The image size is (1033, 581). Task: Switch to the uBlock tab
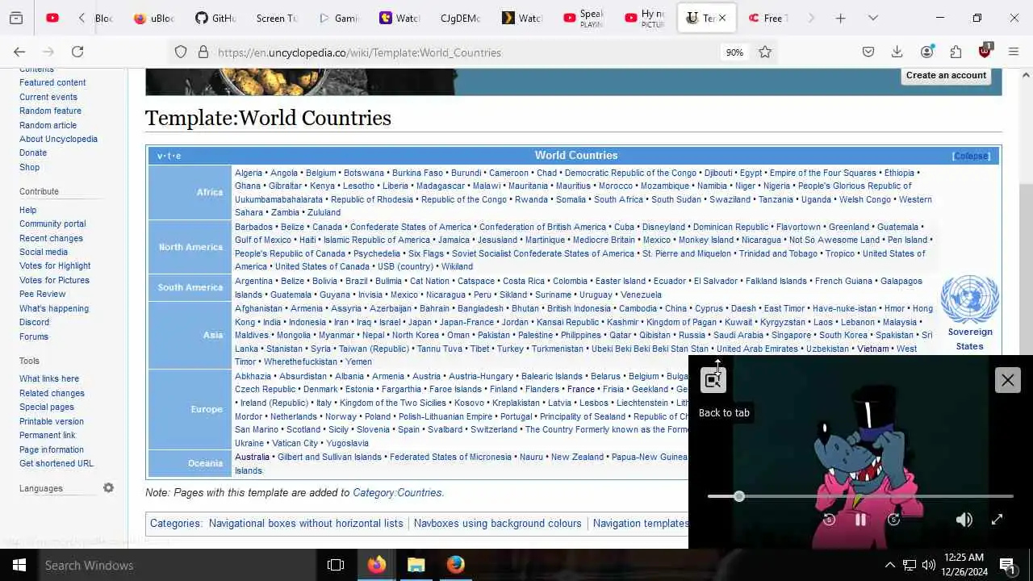154,18
